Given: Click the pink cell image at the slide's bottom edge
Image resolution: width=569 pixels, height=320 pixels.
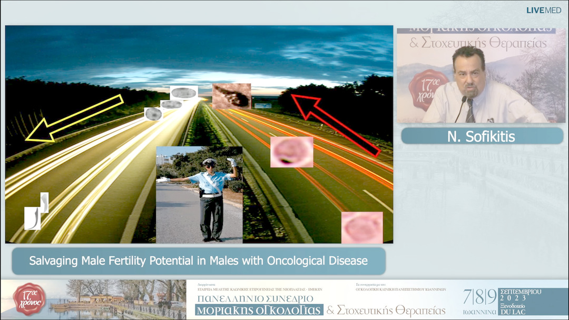Looking at the screenshot, I should pos(362,227).
